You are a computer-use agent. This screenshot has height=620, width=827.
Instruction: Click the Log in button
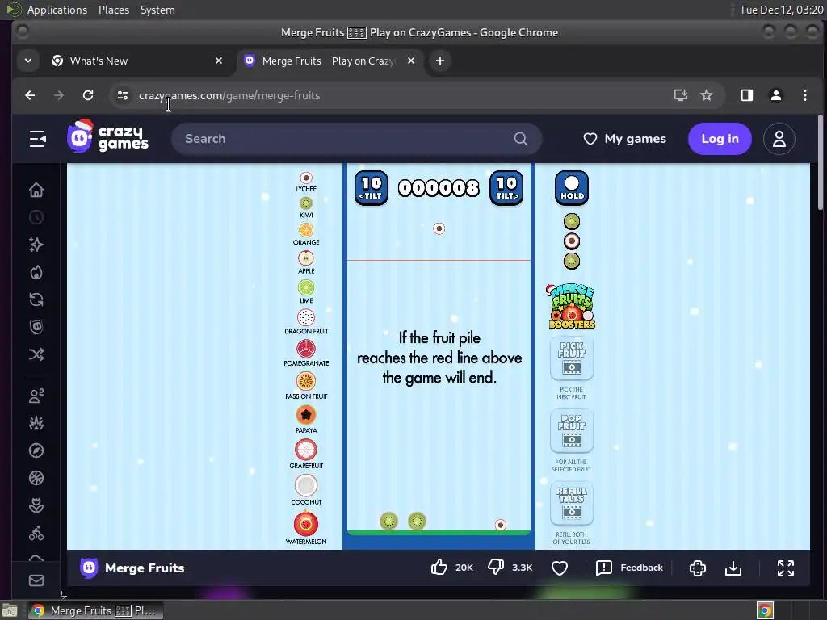click(720, 139)
